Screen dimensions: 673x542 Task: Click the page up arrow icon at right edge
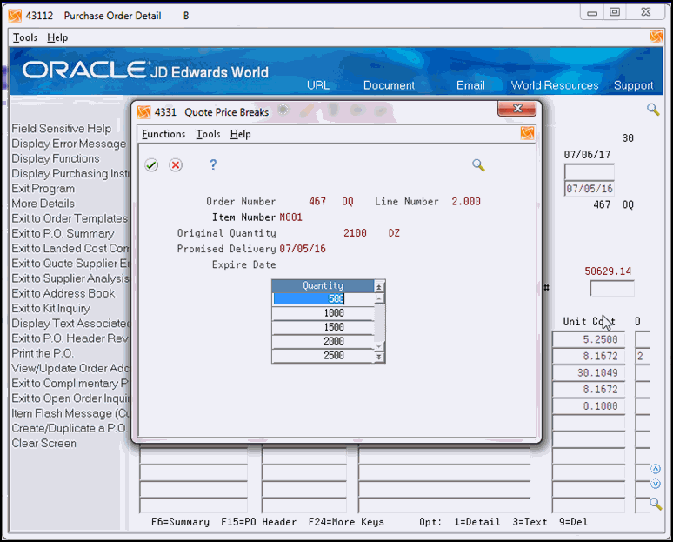pyautogui.click(x=656, y=469)
